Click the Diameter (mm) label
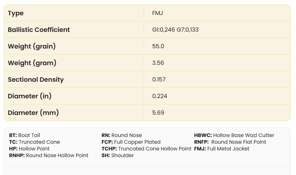The image size is (296, 175). click(x=33, y=113)
